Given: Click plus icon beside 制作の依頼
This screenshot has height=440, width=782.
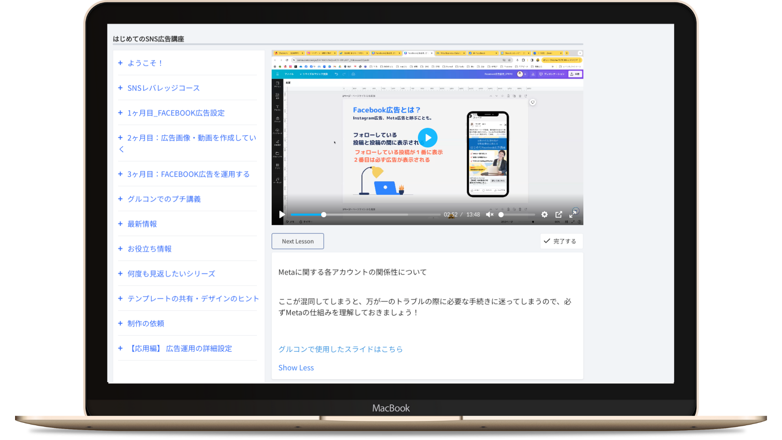Looking at the screenshot, I should point(120,323).
